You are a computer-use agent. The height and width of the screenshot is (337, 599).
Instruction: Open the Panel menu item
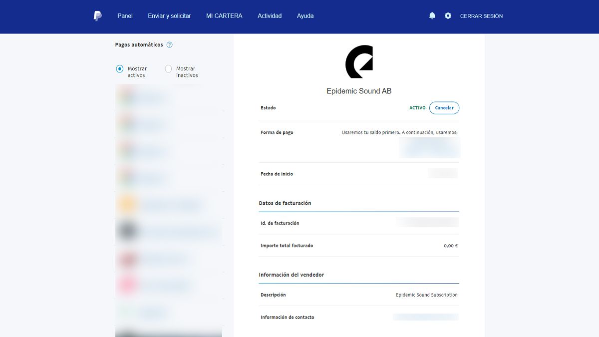pos(125,15)
